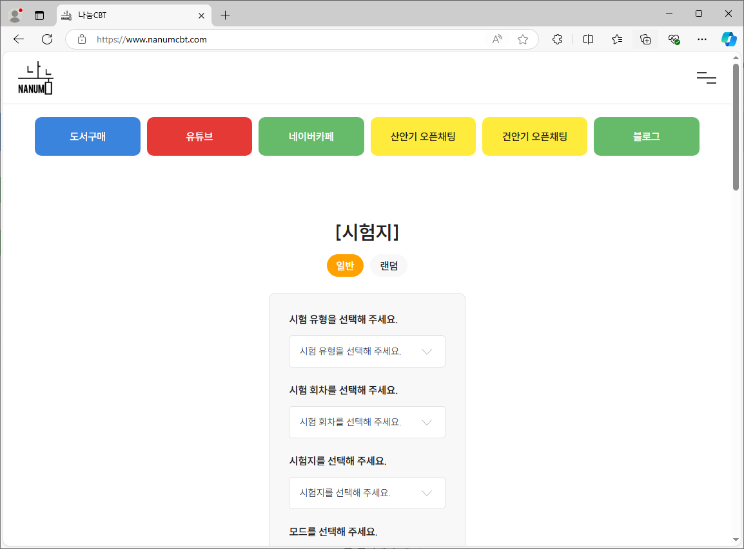Image resolution: width=744 pixels, height=549 pixels.
Task: Click the 도서구매 button
Action: pyautogui.click(x=87, y=136)
